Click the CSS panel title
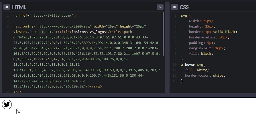The height and width of the screenshot is (128, 256). click(184, 7)
